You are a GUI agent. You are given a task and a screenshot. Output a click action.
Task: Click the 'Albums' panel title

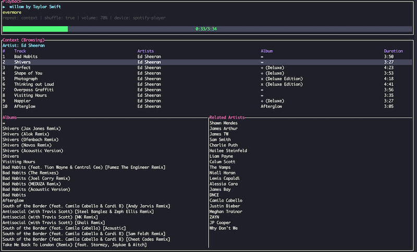(x=9, y=117)
